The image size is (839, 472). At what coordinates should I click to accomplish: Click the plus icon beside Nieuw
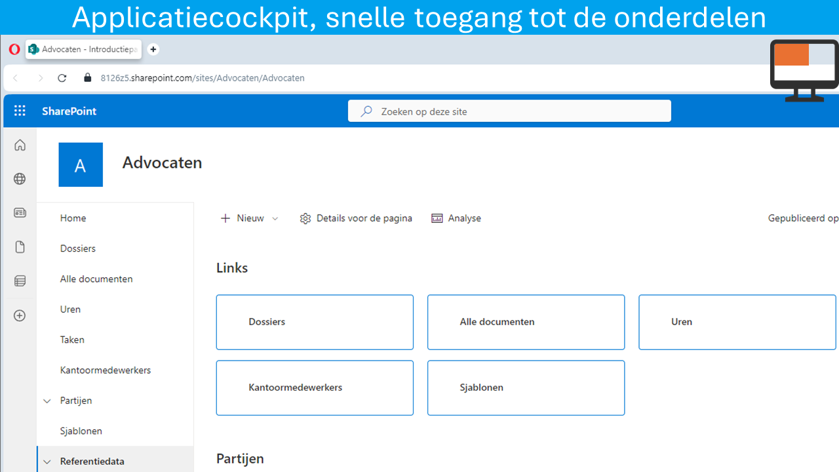click(x=225, y=218)
